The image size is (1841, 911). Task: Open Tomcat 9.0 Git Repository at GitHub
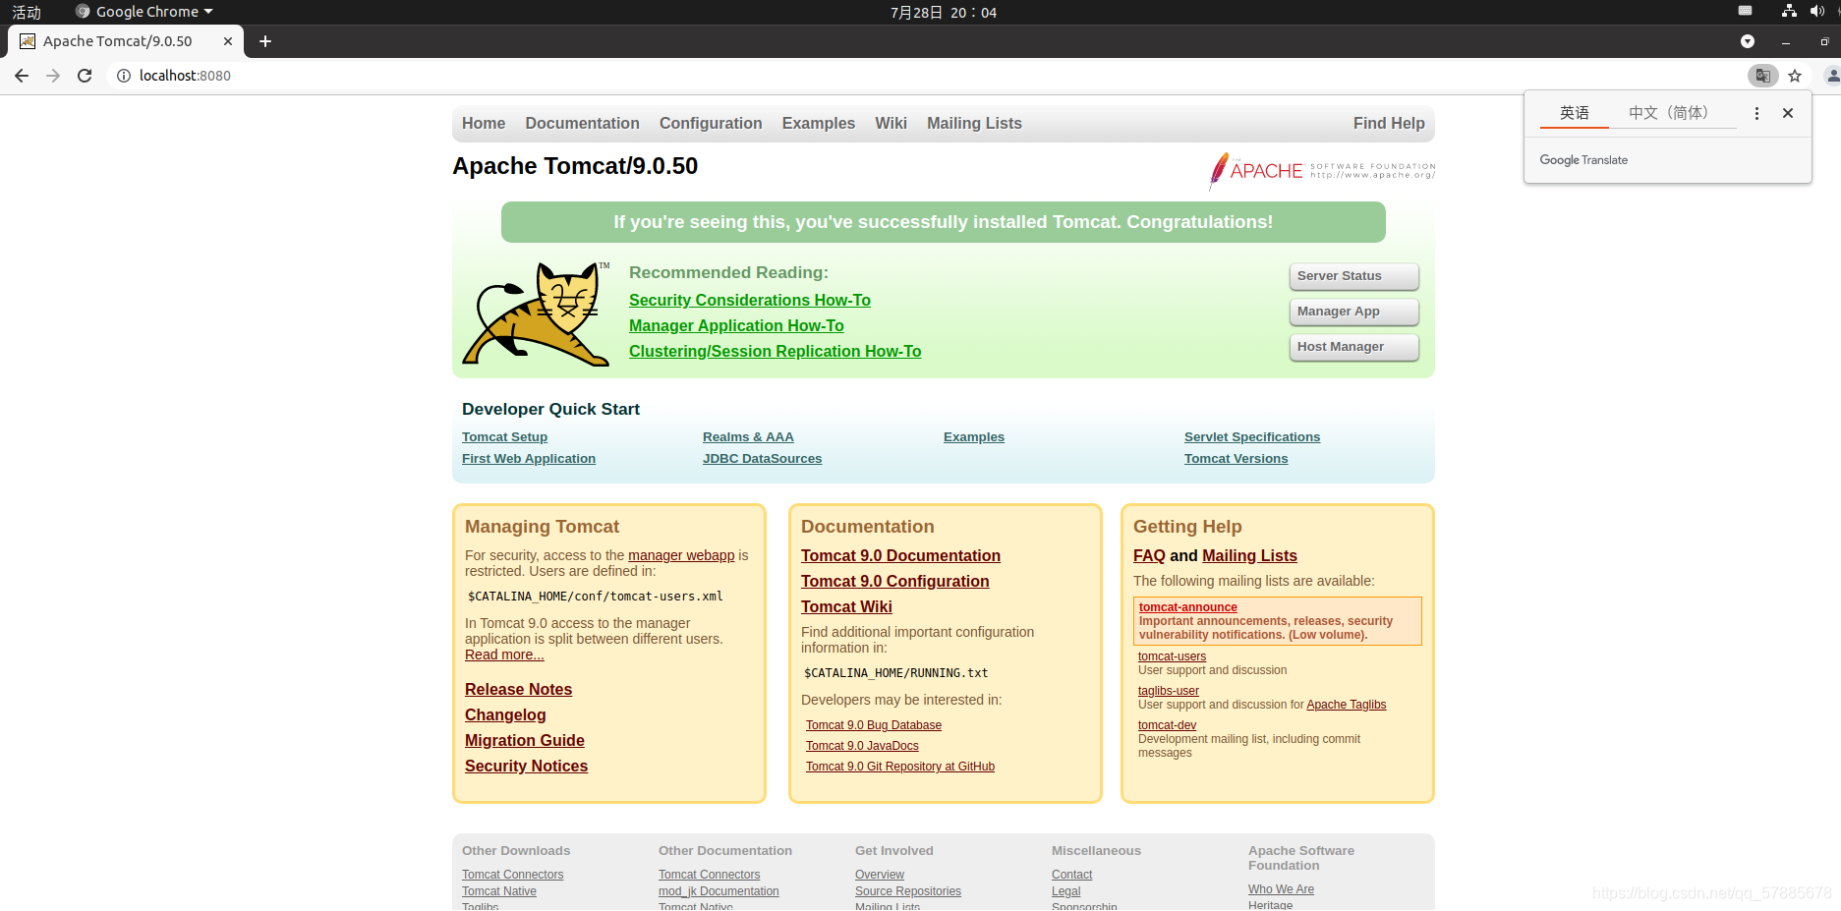pos(900,767)
